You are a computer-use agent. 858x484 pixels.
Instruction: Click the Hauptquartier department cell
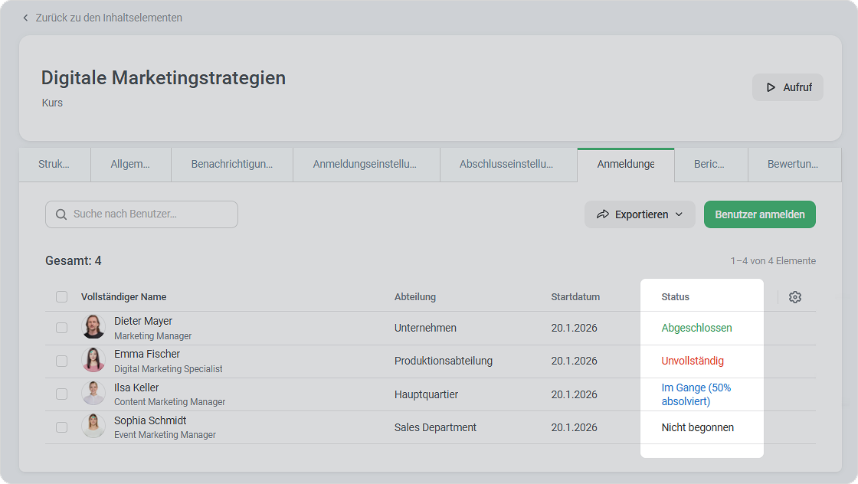point(426,394)
